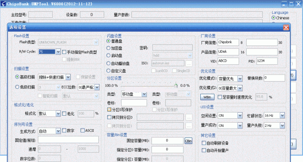This screenshot has width=303, height=162.
Task: Click the second 厂商信息 30-character field
Action: coord(262,42)
